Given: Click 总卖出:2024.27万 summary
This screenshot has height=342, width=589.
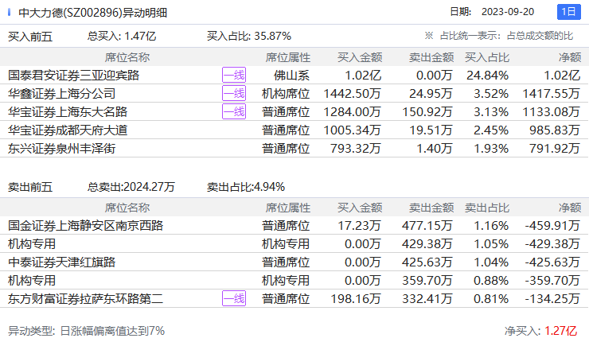Looking at the screenshot, I should (x=131, y=187).
